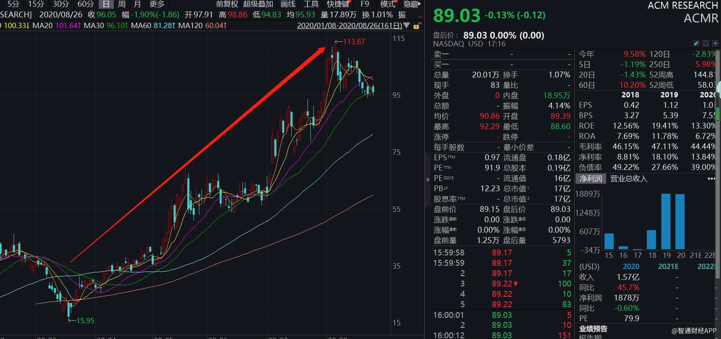The image size is (721, 339).
Task: Click the 卖一 ask row label
Action: click(441, 54)
